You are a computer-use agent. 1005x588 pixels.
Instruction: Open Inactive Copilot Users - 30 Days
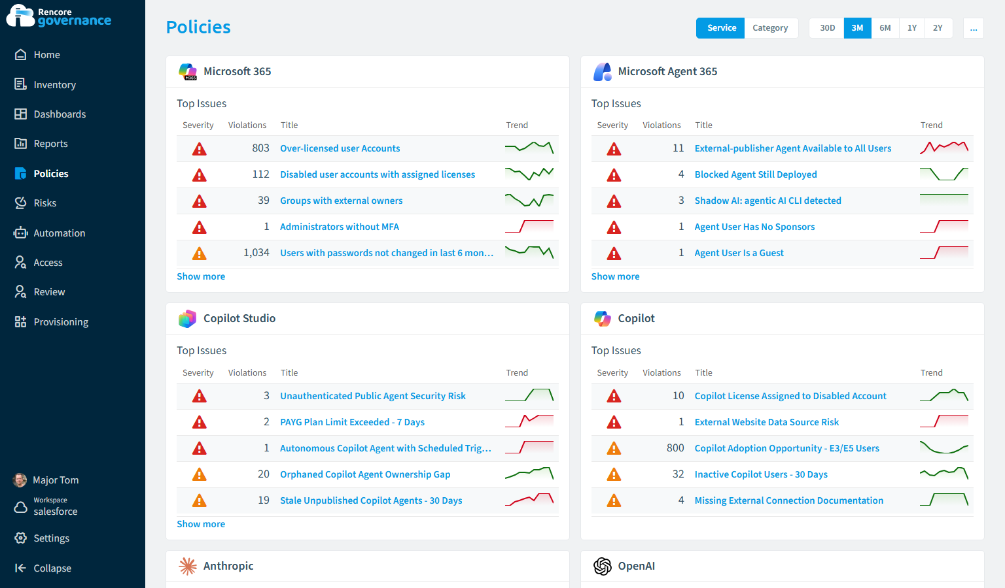click(x=761, y=474)
